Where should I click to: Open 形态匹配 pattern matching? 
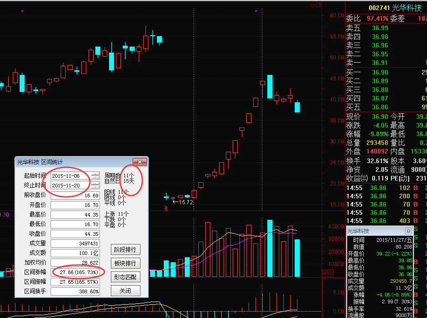point(125,277)
